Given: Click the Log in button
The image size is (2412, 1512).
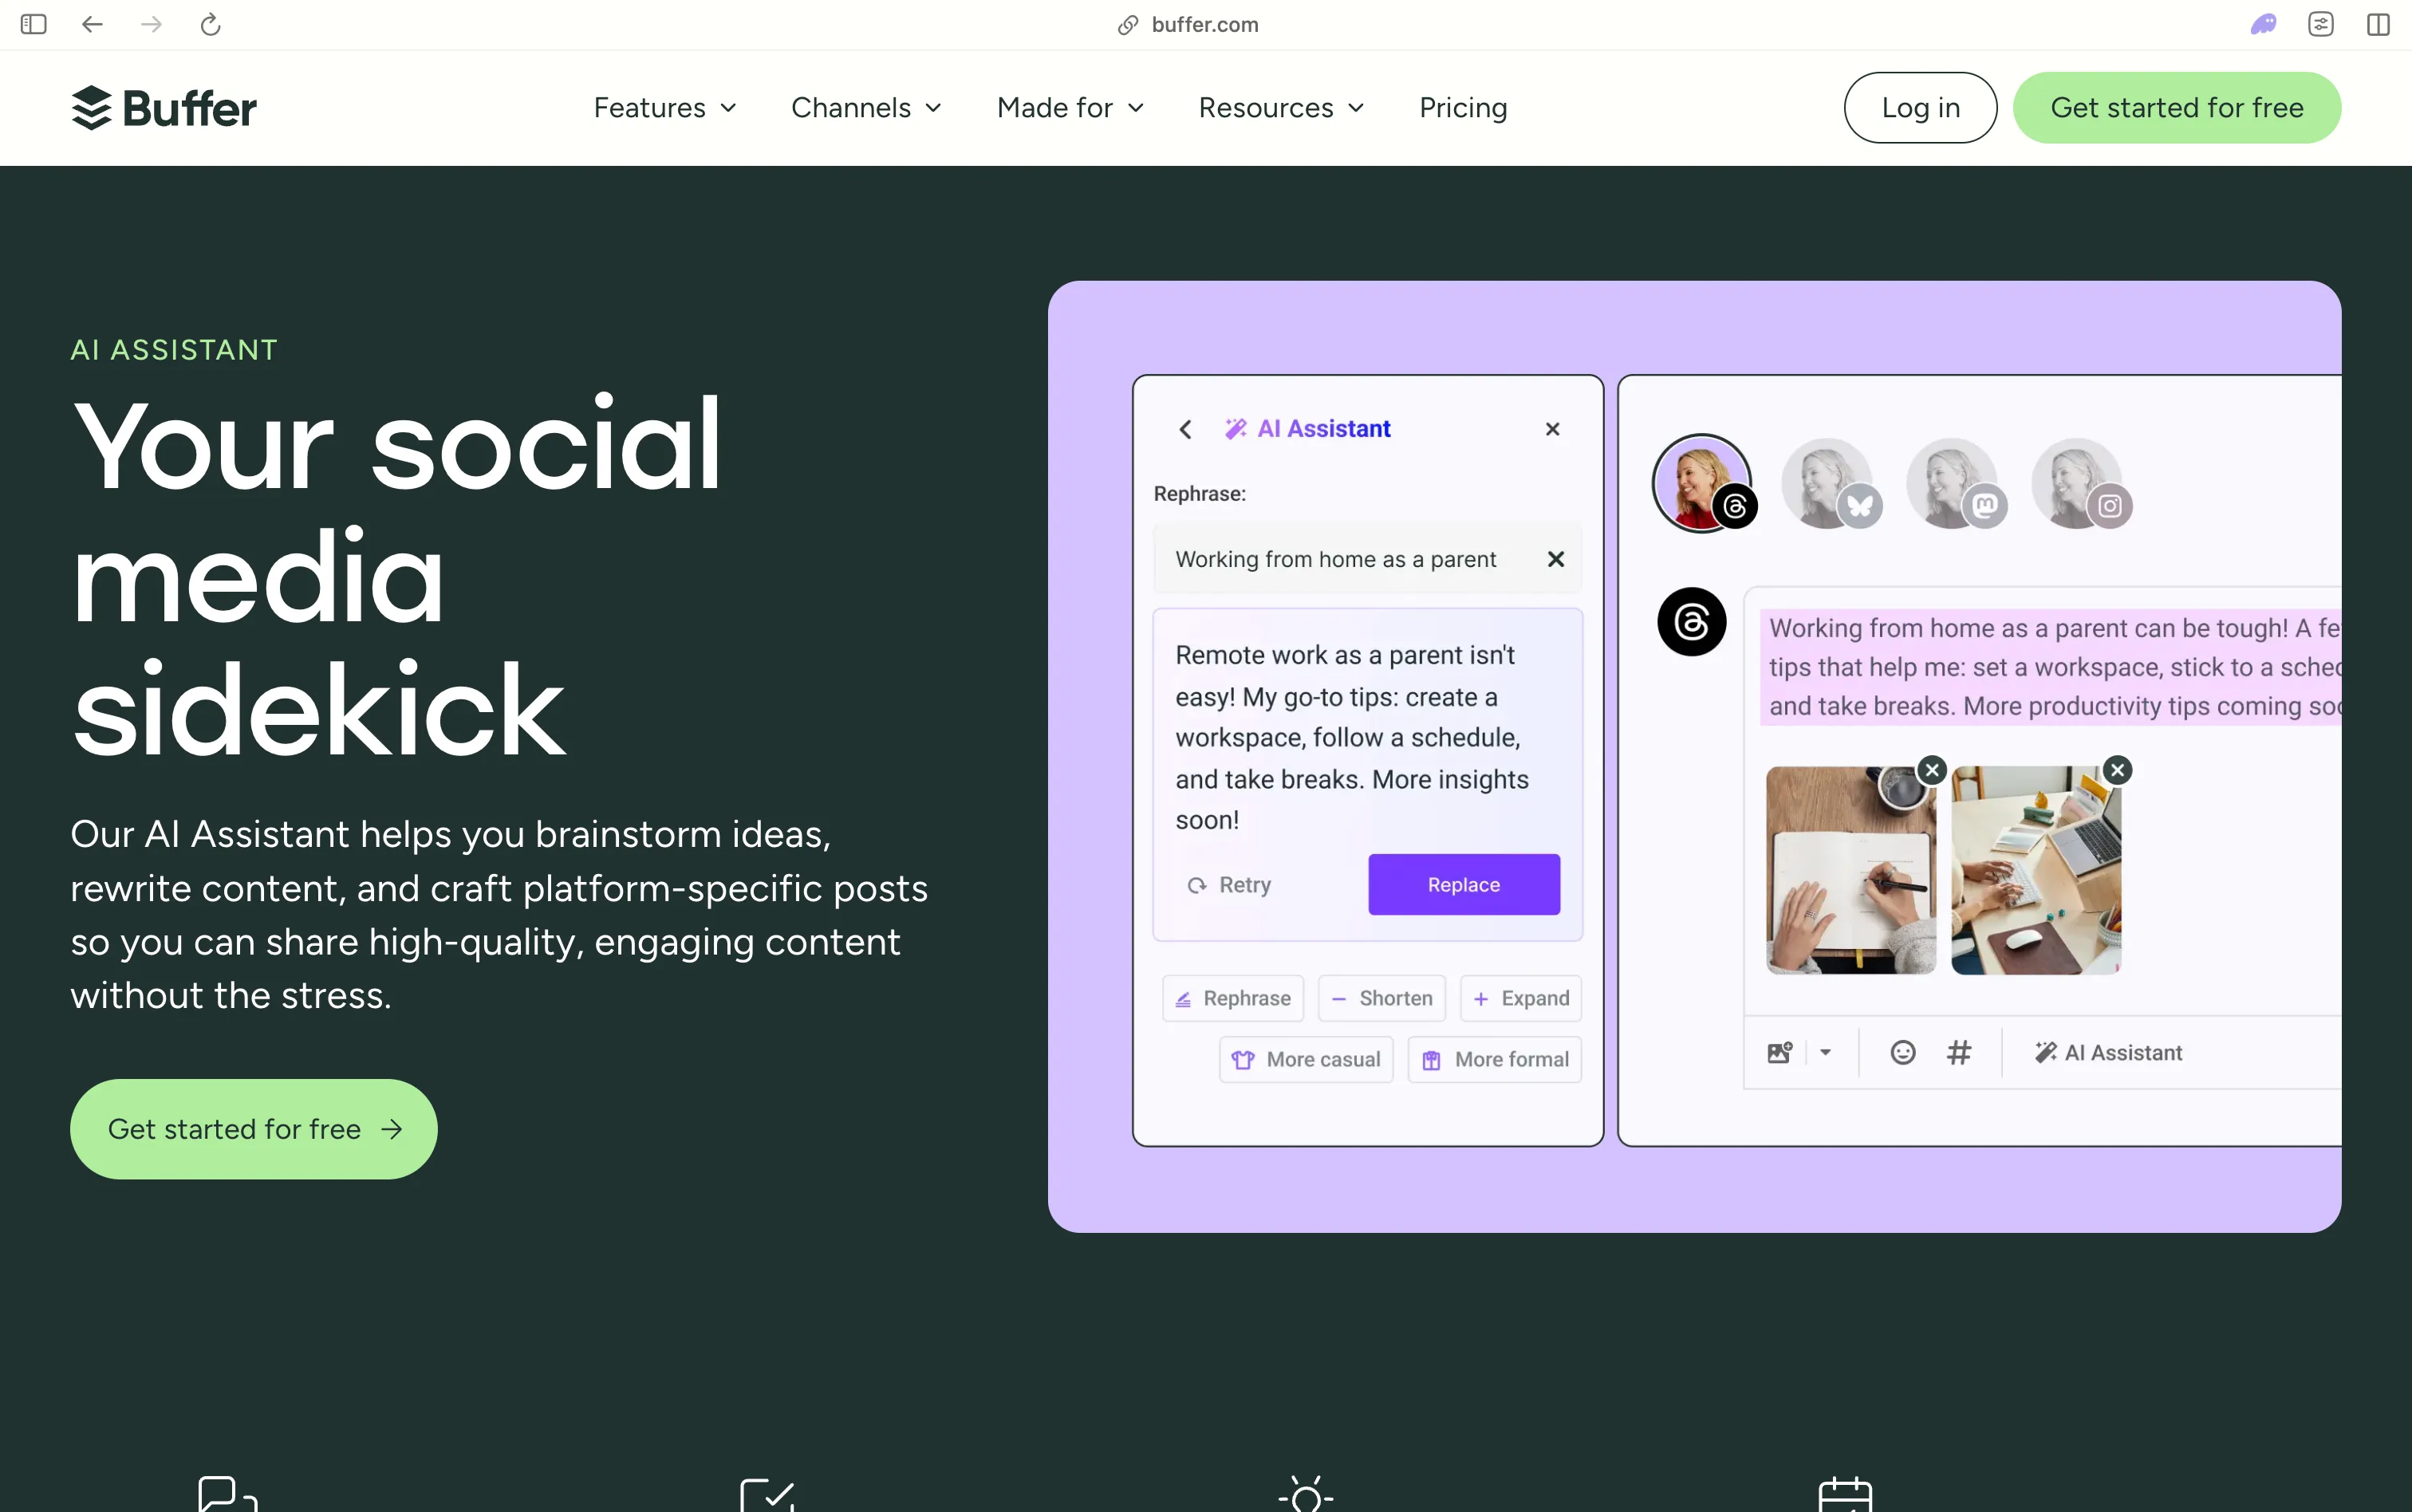Looking at the screenshot, I should [1920, 108].
